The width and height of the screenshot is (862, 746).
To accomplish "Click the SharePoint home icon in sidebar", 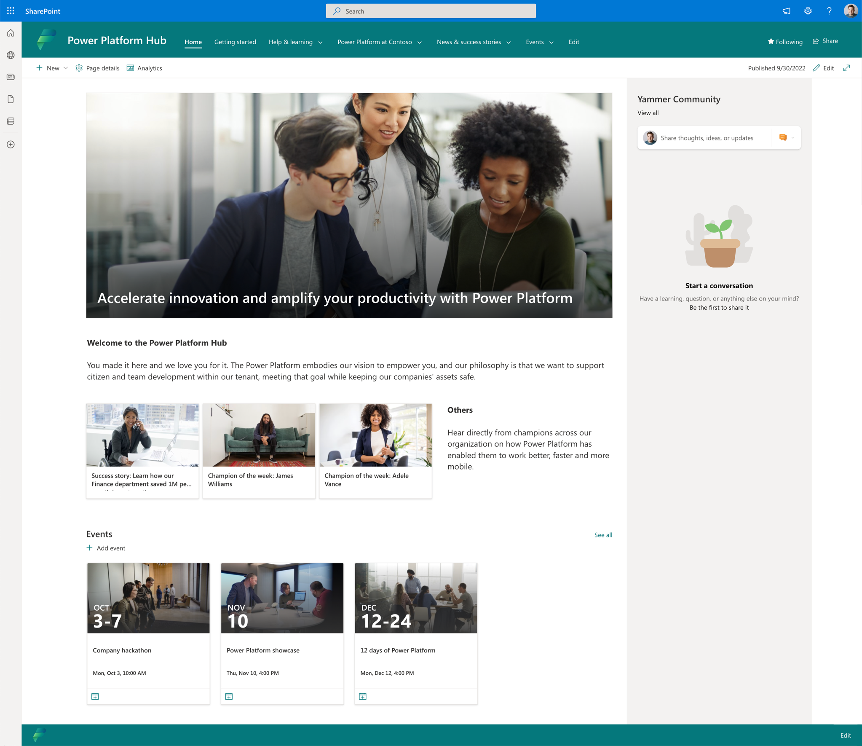I will pos(11,33).
